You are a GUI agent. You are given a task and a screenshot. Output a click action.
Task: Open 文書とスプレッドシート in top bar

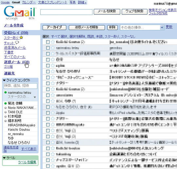click(x=53, y=2)
